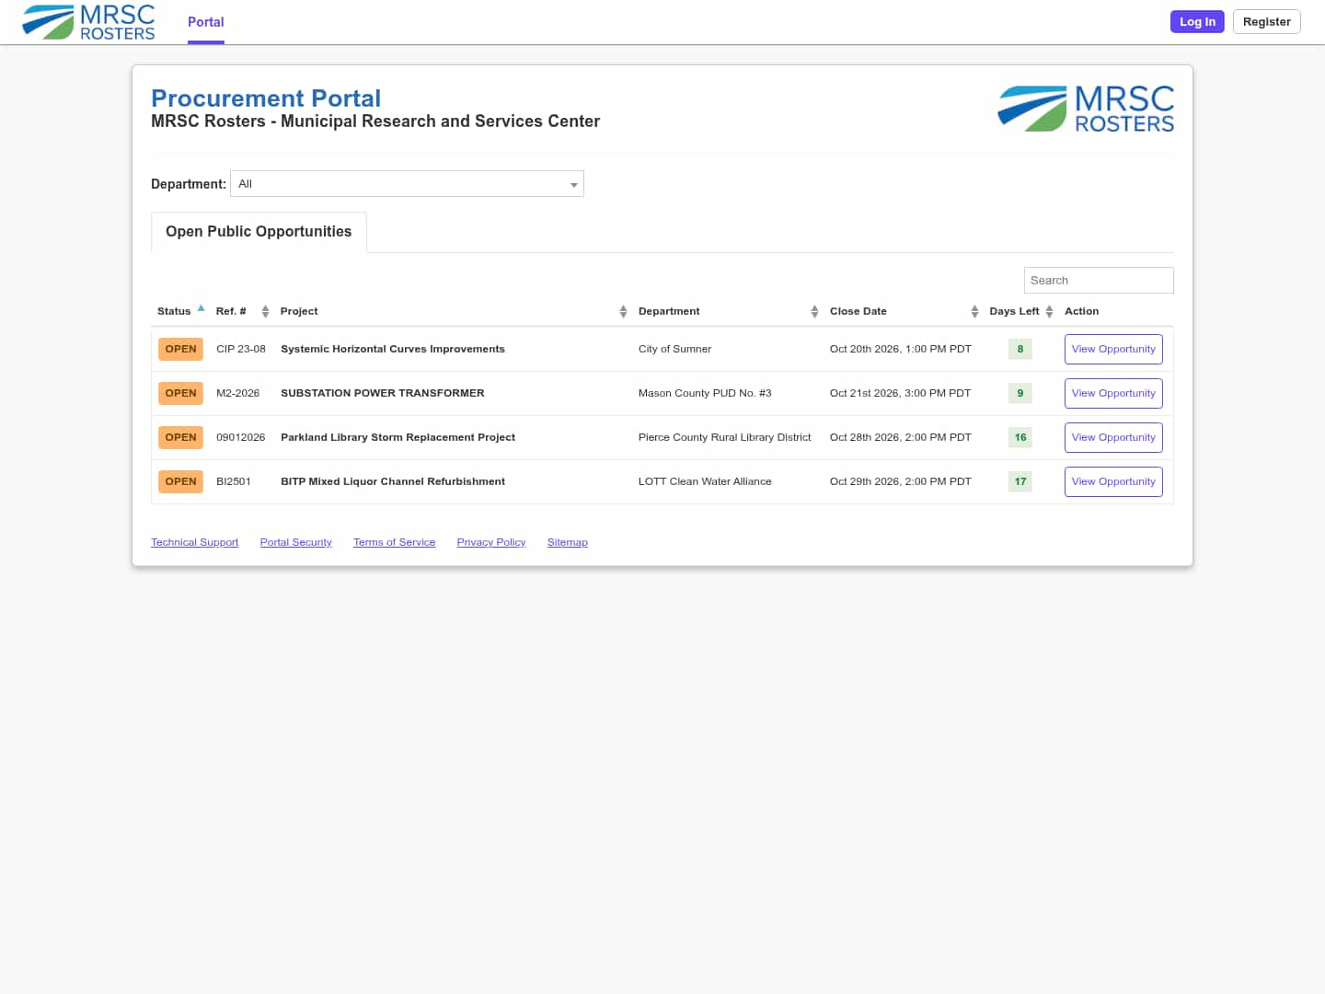Click the Mason County PUD No. #3 cell
The width and height of the screenshot is (1325, 994).
click(705, 394)
